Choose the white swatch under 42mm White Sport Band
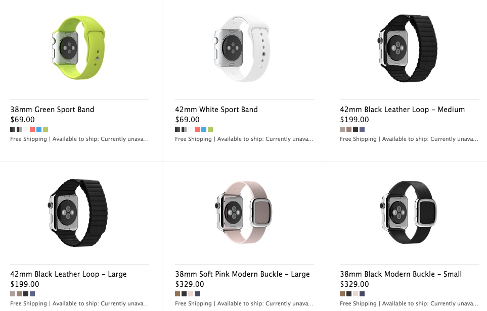This screenshot has width=487, height=311. (x=191, y=129)
